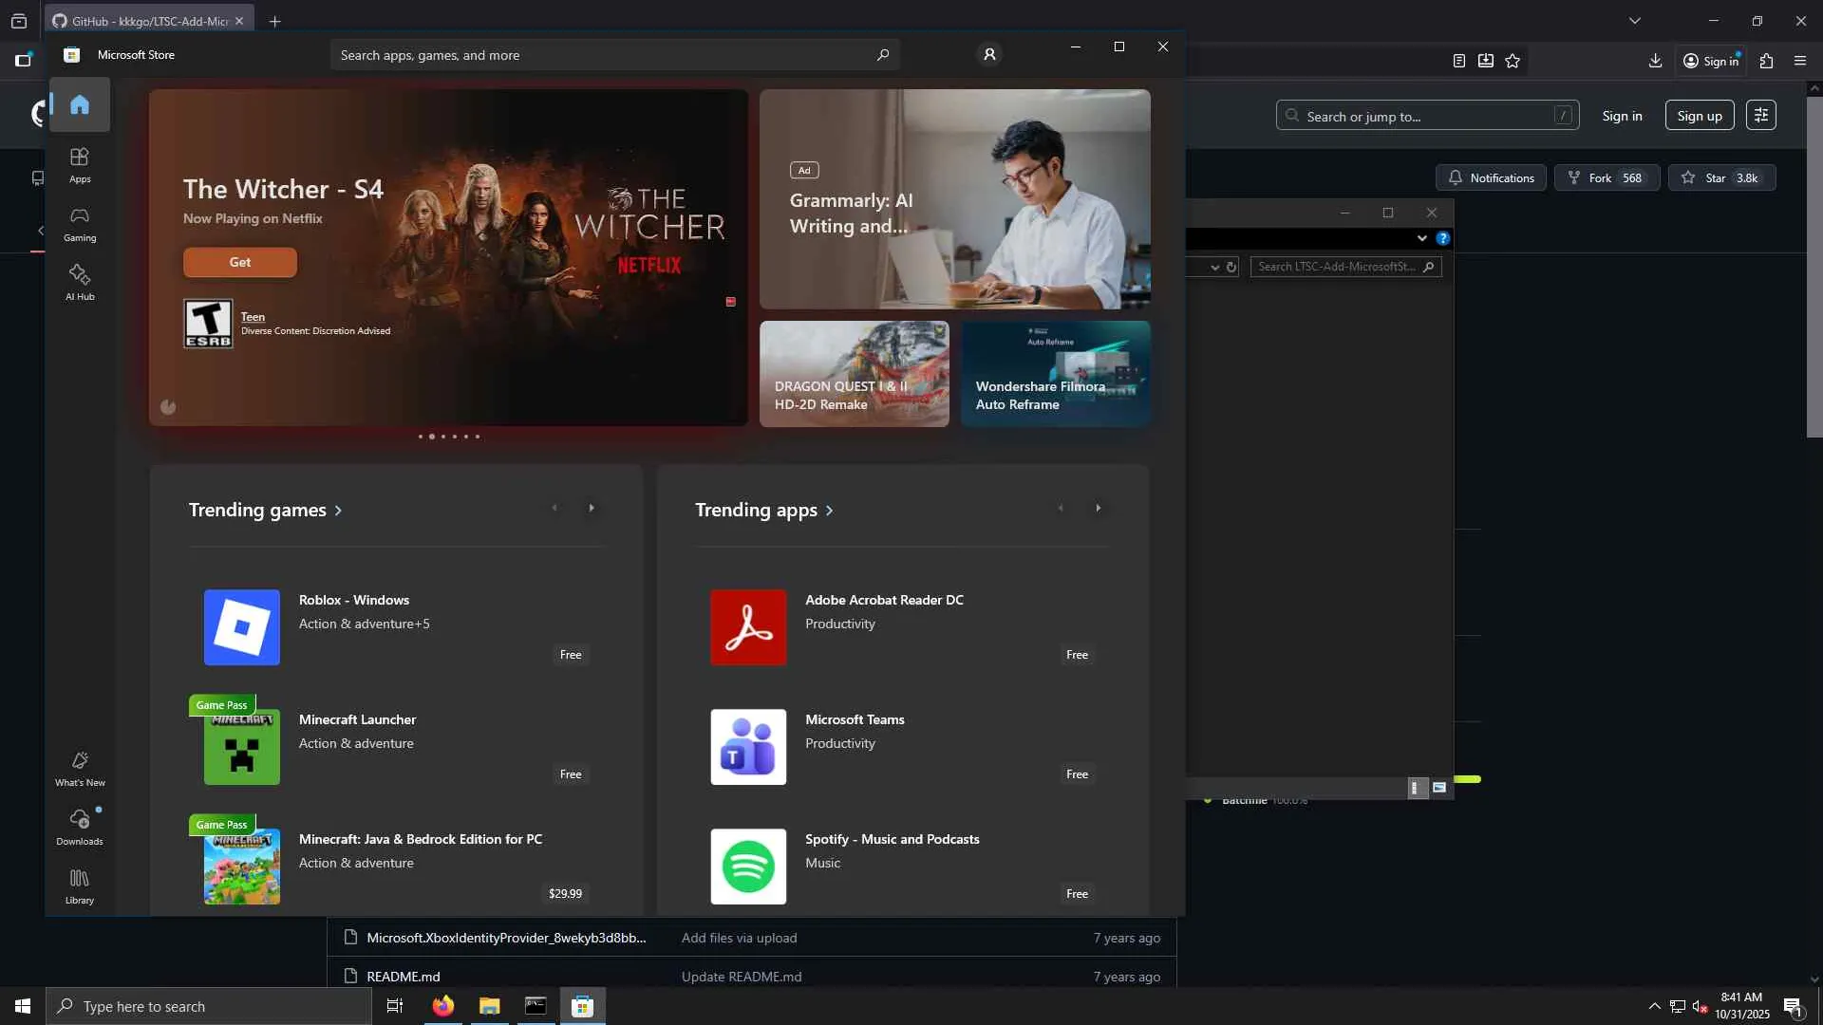Image resolution: width=1823 pixels, height=1025 pixels.
Task: Open the Library in the sidebar
Action: tap(80, 885)
